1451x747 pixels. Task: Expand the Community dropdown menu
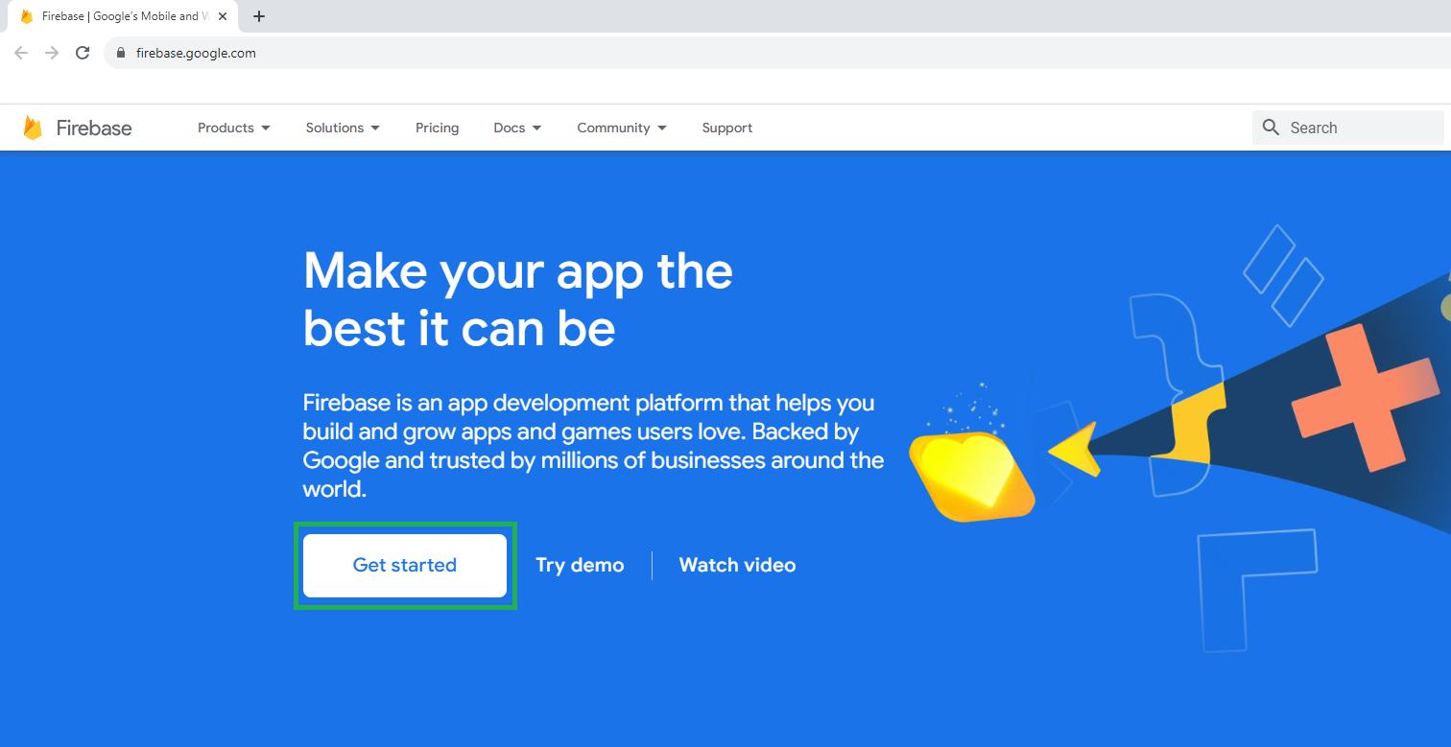(x=623, y=128)
